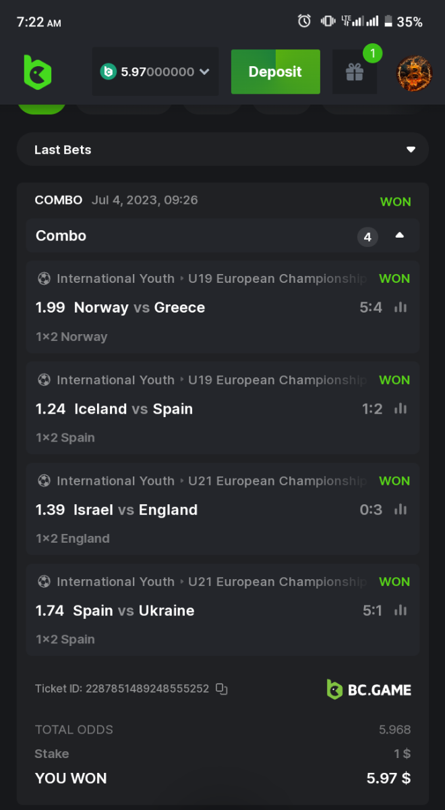View stats for Spain vs Ukraine
Viewport: 445px width, 810px height.
400,611
